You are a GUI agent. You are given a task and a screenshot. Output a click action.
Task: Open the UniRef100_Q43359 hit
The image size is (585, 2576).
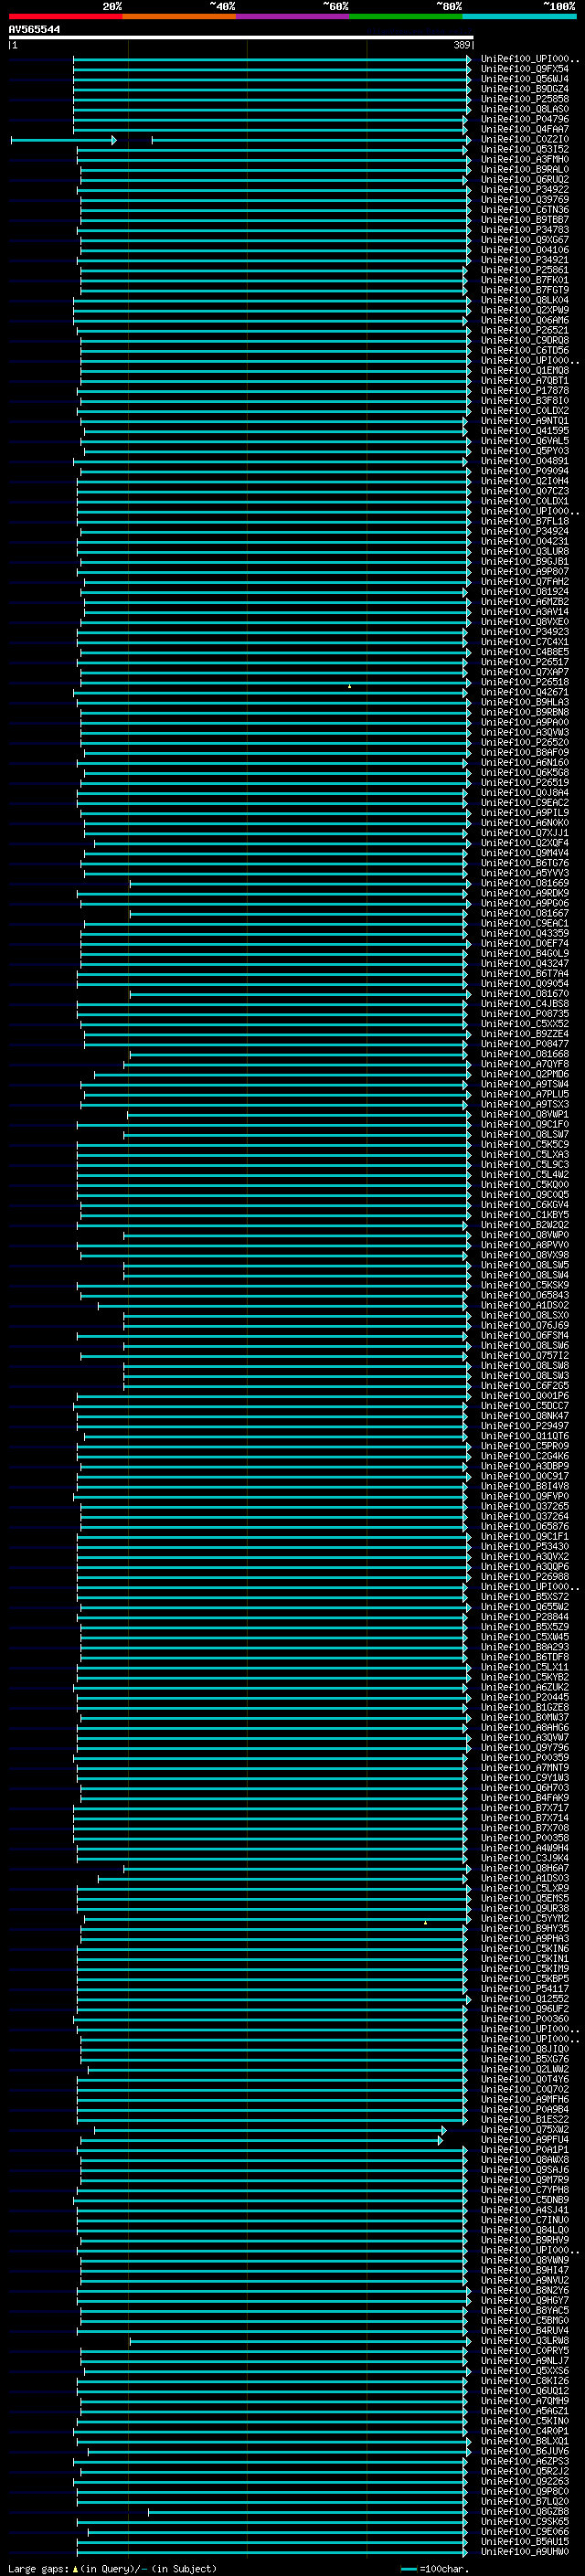pyautogui.click(x=525, y=933)
